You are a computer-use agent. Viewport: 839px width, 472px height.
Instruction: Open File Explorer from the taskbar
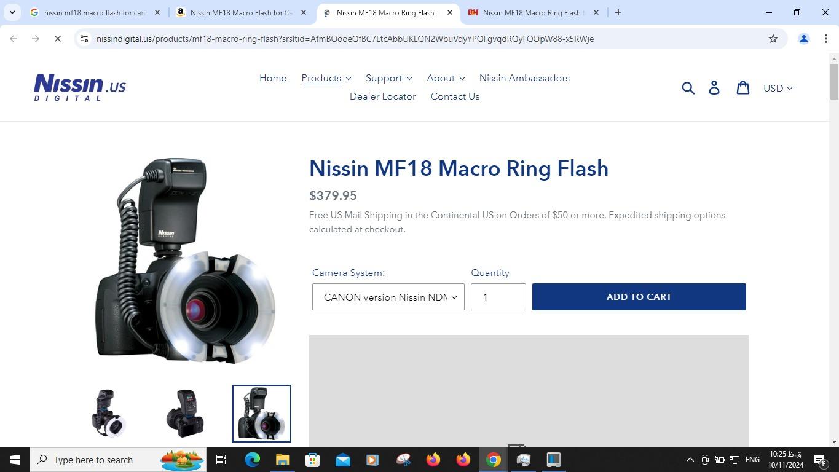282,460
